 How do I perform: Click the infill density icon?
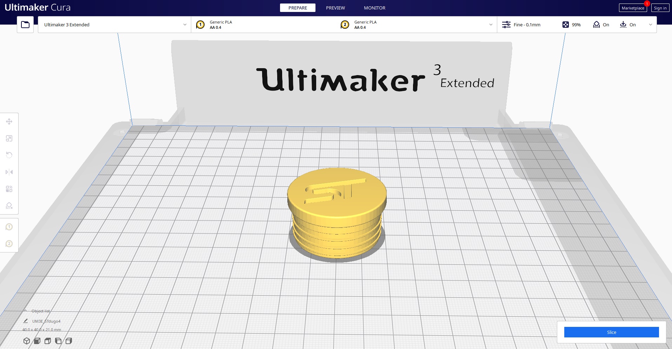point(566,25)
